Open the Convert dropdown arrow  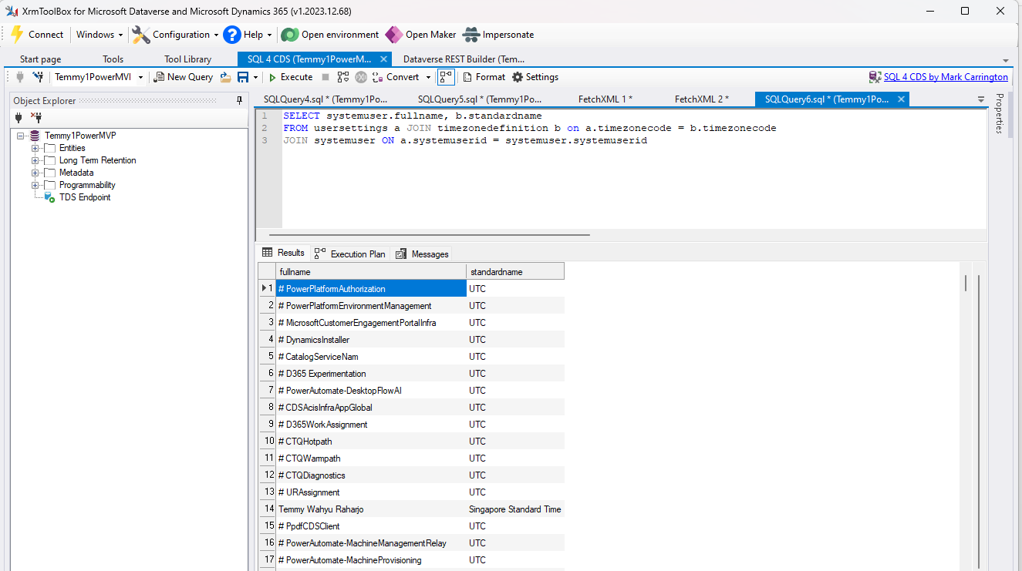pos(427,77)
